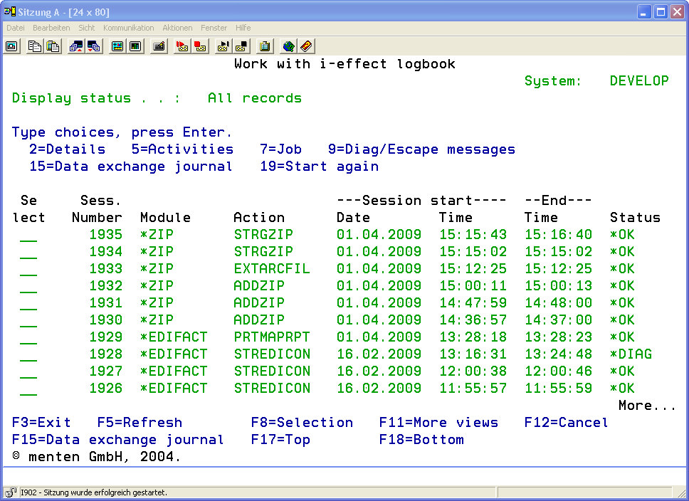The image size is (689, 501).
Task: Open the Kommunikation menu
Action: pyautogui.click(x=128, y=28)
